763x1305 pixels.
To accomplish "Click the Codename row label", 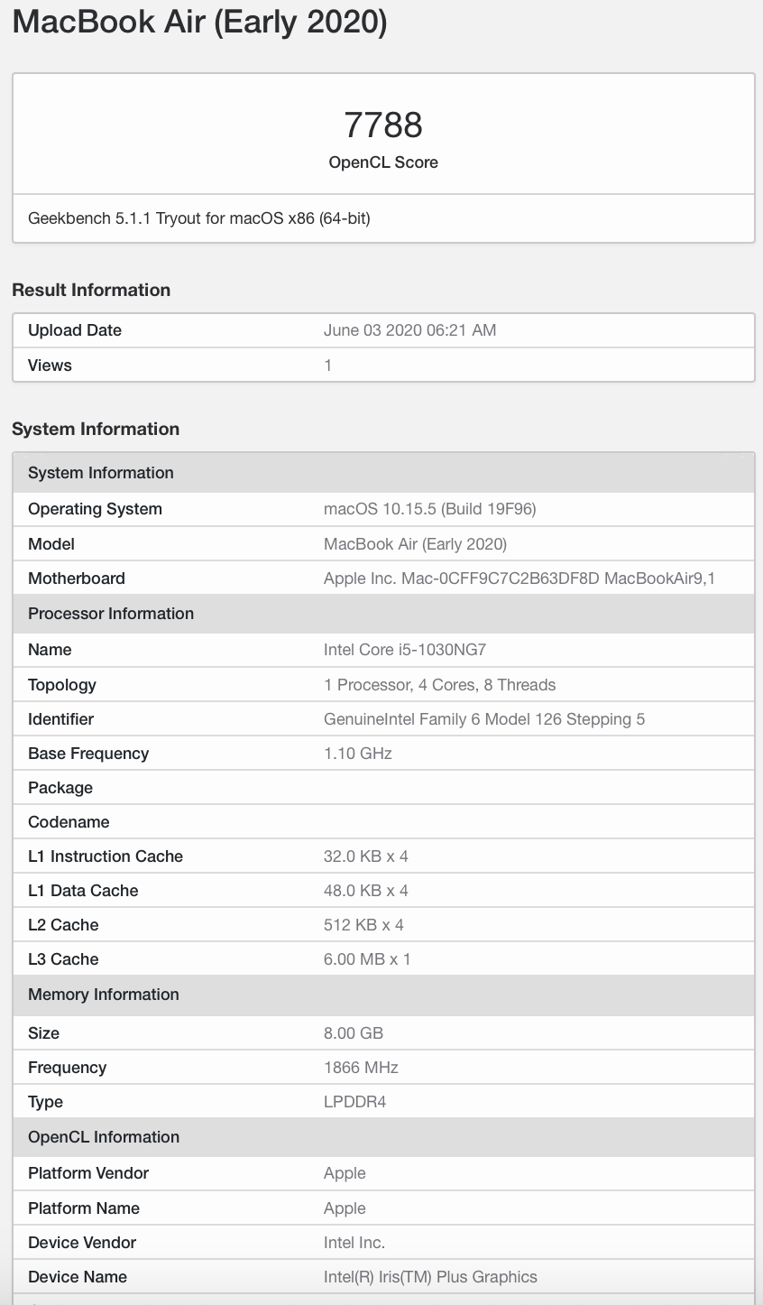I will 69,822.
